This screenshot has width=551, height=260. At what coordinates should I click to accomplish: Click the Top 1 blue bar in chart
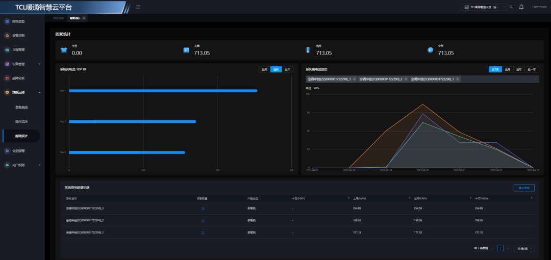163,91
